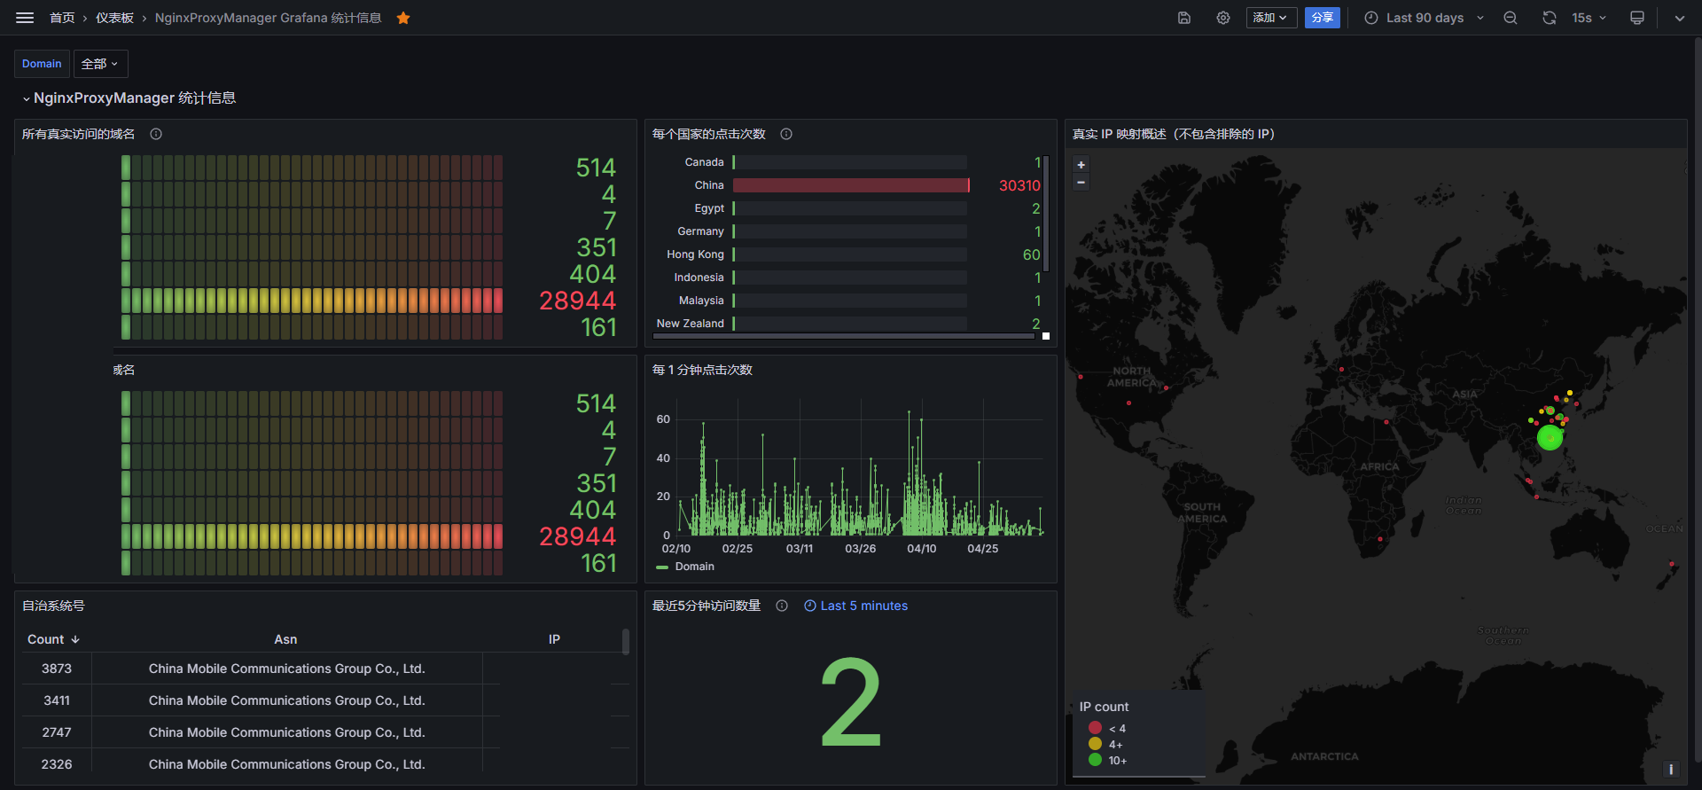Screen dimensions: 1702x790
Task: Save the dashboard
Action: tap(1184, 18)
